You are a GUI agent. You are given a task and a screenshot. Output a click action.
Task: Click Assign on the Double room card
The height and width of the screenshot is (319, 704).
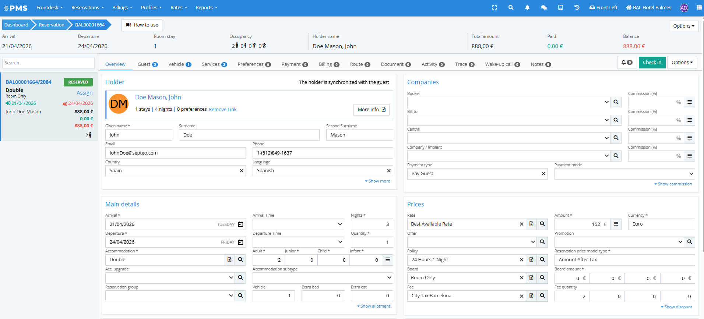pyautogui.click(x=85, y=93)
